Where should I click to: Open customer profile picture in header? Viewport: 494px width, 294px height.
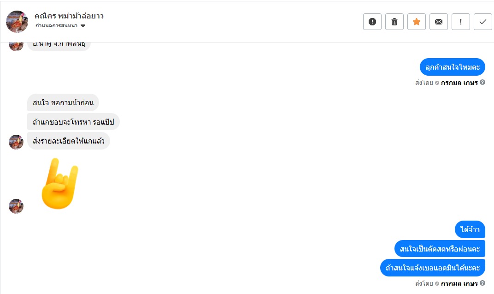(x=17, y=22)
